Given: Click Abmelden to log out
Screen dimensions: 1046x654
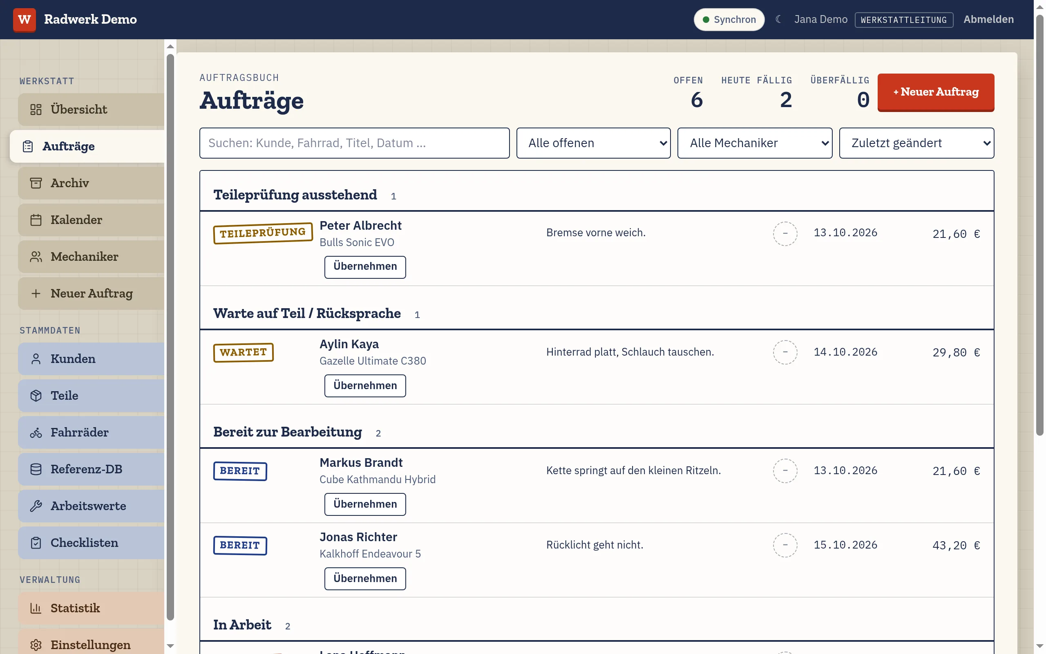Looking at the screenshot, I should point(988,20).
